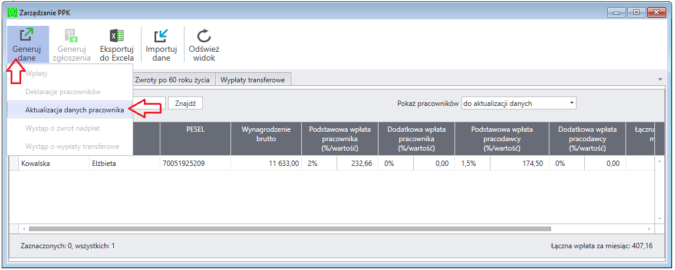Click the PESEL value 70051925209
675x270 pixels.
pos(195,163)
